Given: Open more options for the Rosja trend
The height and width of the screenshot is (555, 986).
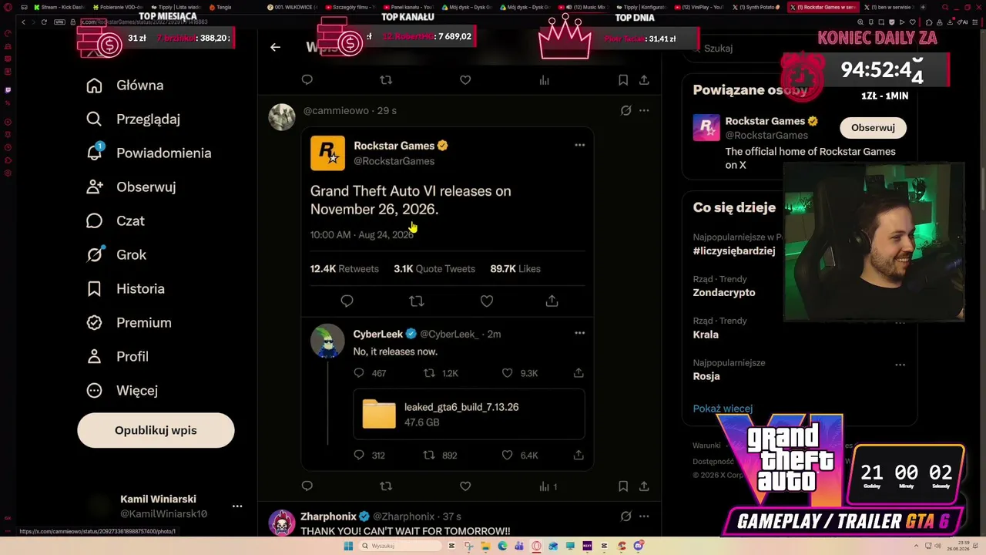Looking at the screenshot, I should click(900, 365).
